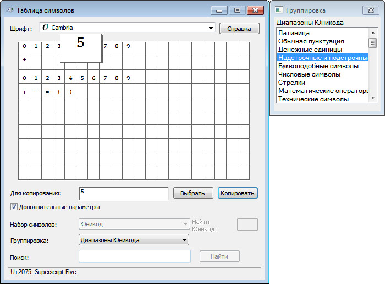Select subscript 4 in the third grid row

[70, 77]
